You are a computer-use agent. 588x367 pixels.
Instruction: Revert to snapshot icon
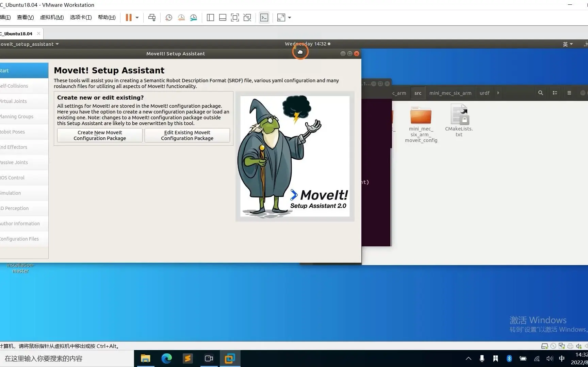pyautogui.click(x=181, y=18)
